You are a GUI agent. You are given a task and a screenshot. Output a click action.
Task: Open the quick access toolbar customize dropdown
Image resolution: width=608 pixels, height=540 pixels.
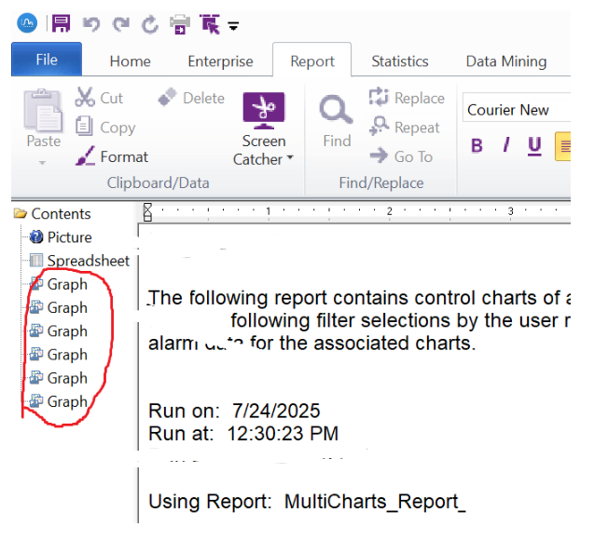233,26
